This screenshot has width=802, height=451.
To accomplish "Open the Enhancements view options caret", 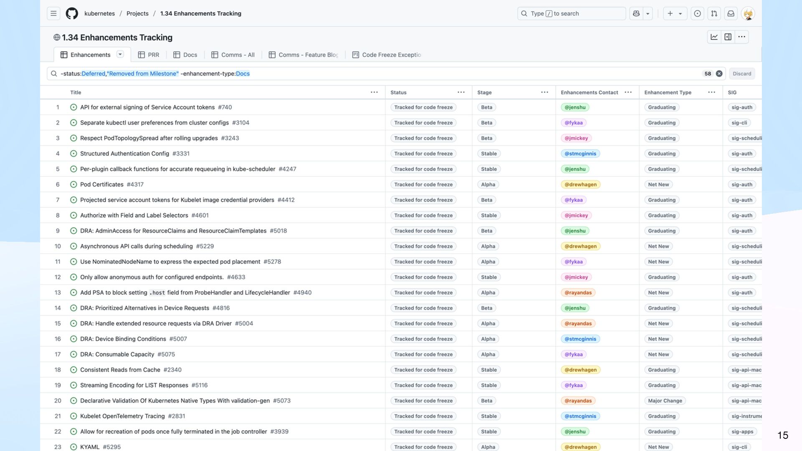I will pyautogui.click(x=120, y=54).
